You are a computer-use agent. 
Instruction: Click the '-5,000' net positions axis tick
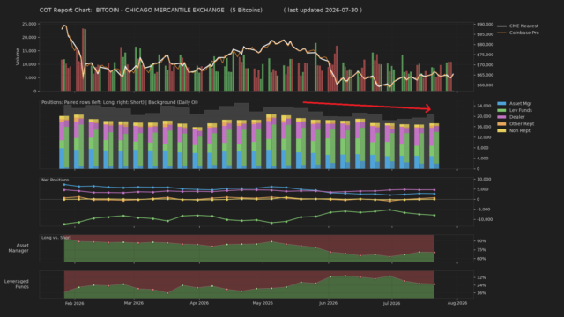click(x=484, y=210)
